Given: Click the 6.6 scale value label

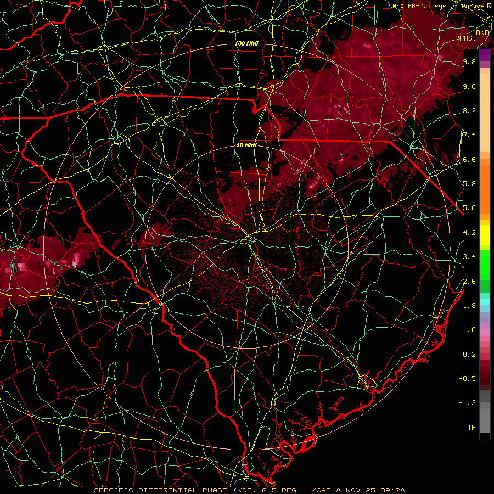Looking at the screenshot, I should click(469, 159).
